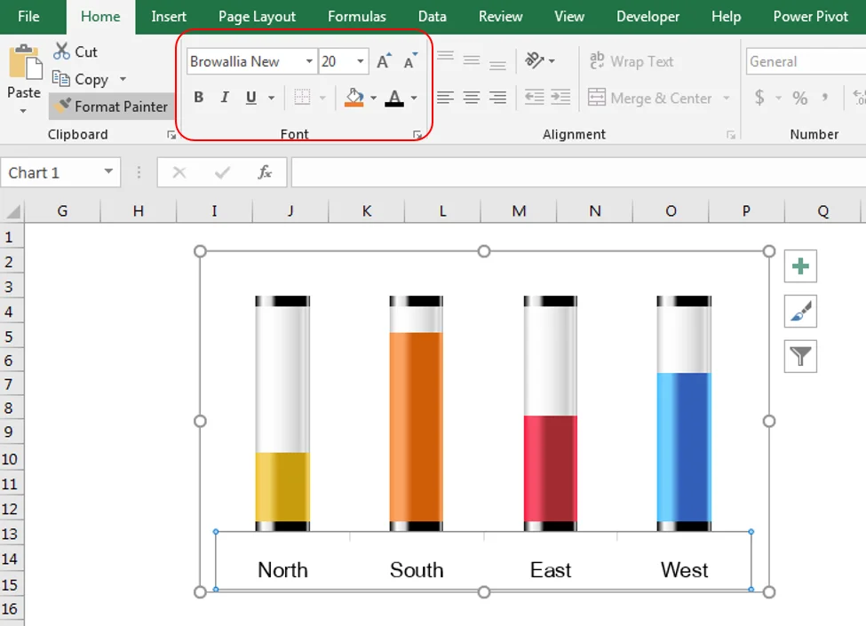Screen dimensions: 866x626
Task: Open the Font Color dropdown arrow
Action: [414, 99]
